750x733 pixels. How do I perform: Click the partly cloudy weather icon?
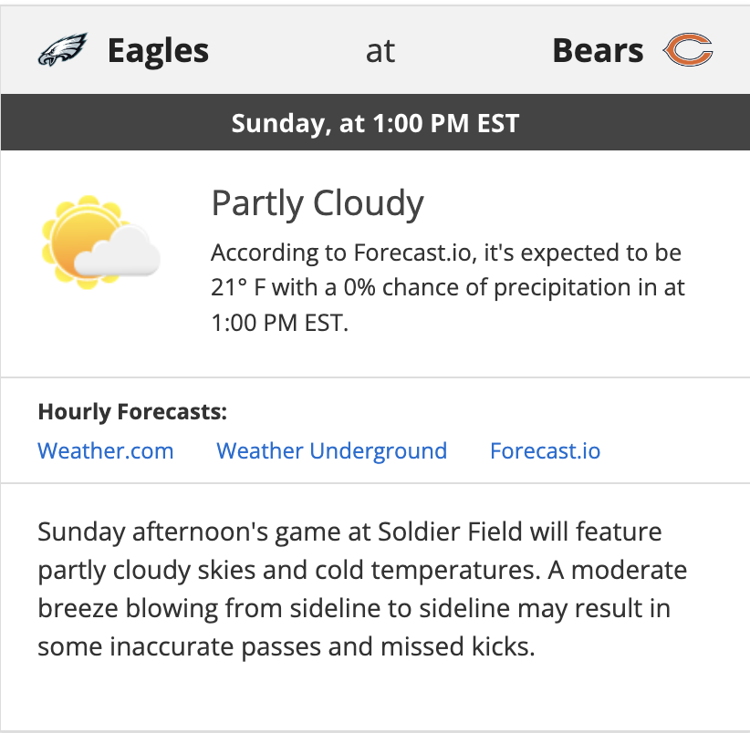(x=99, y=242)
